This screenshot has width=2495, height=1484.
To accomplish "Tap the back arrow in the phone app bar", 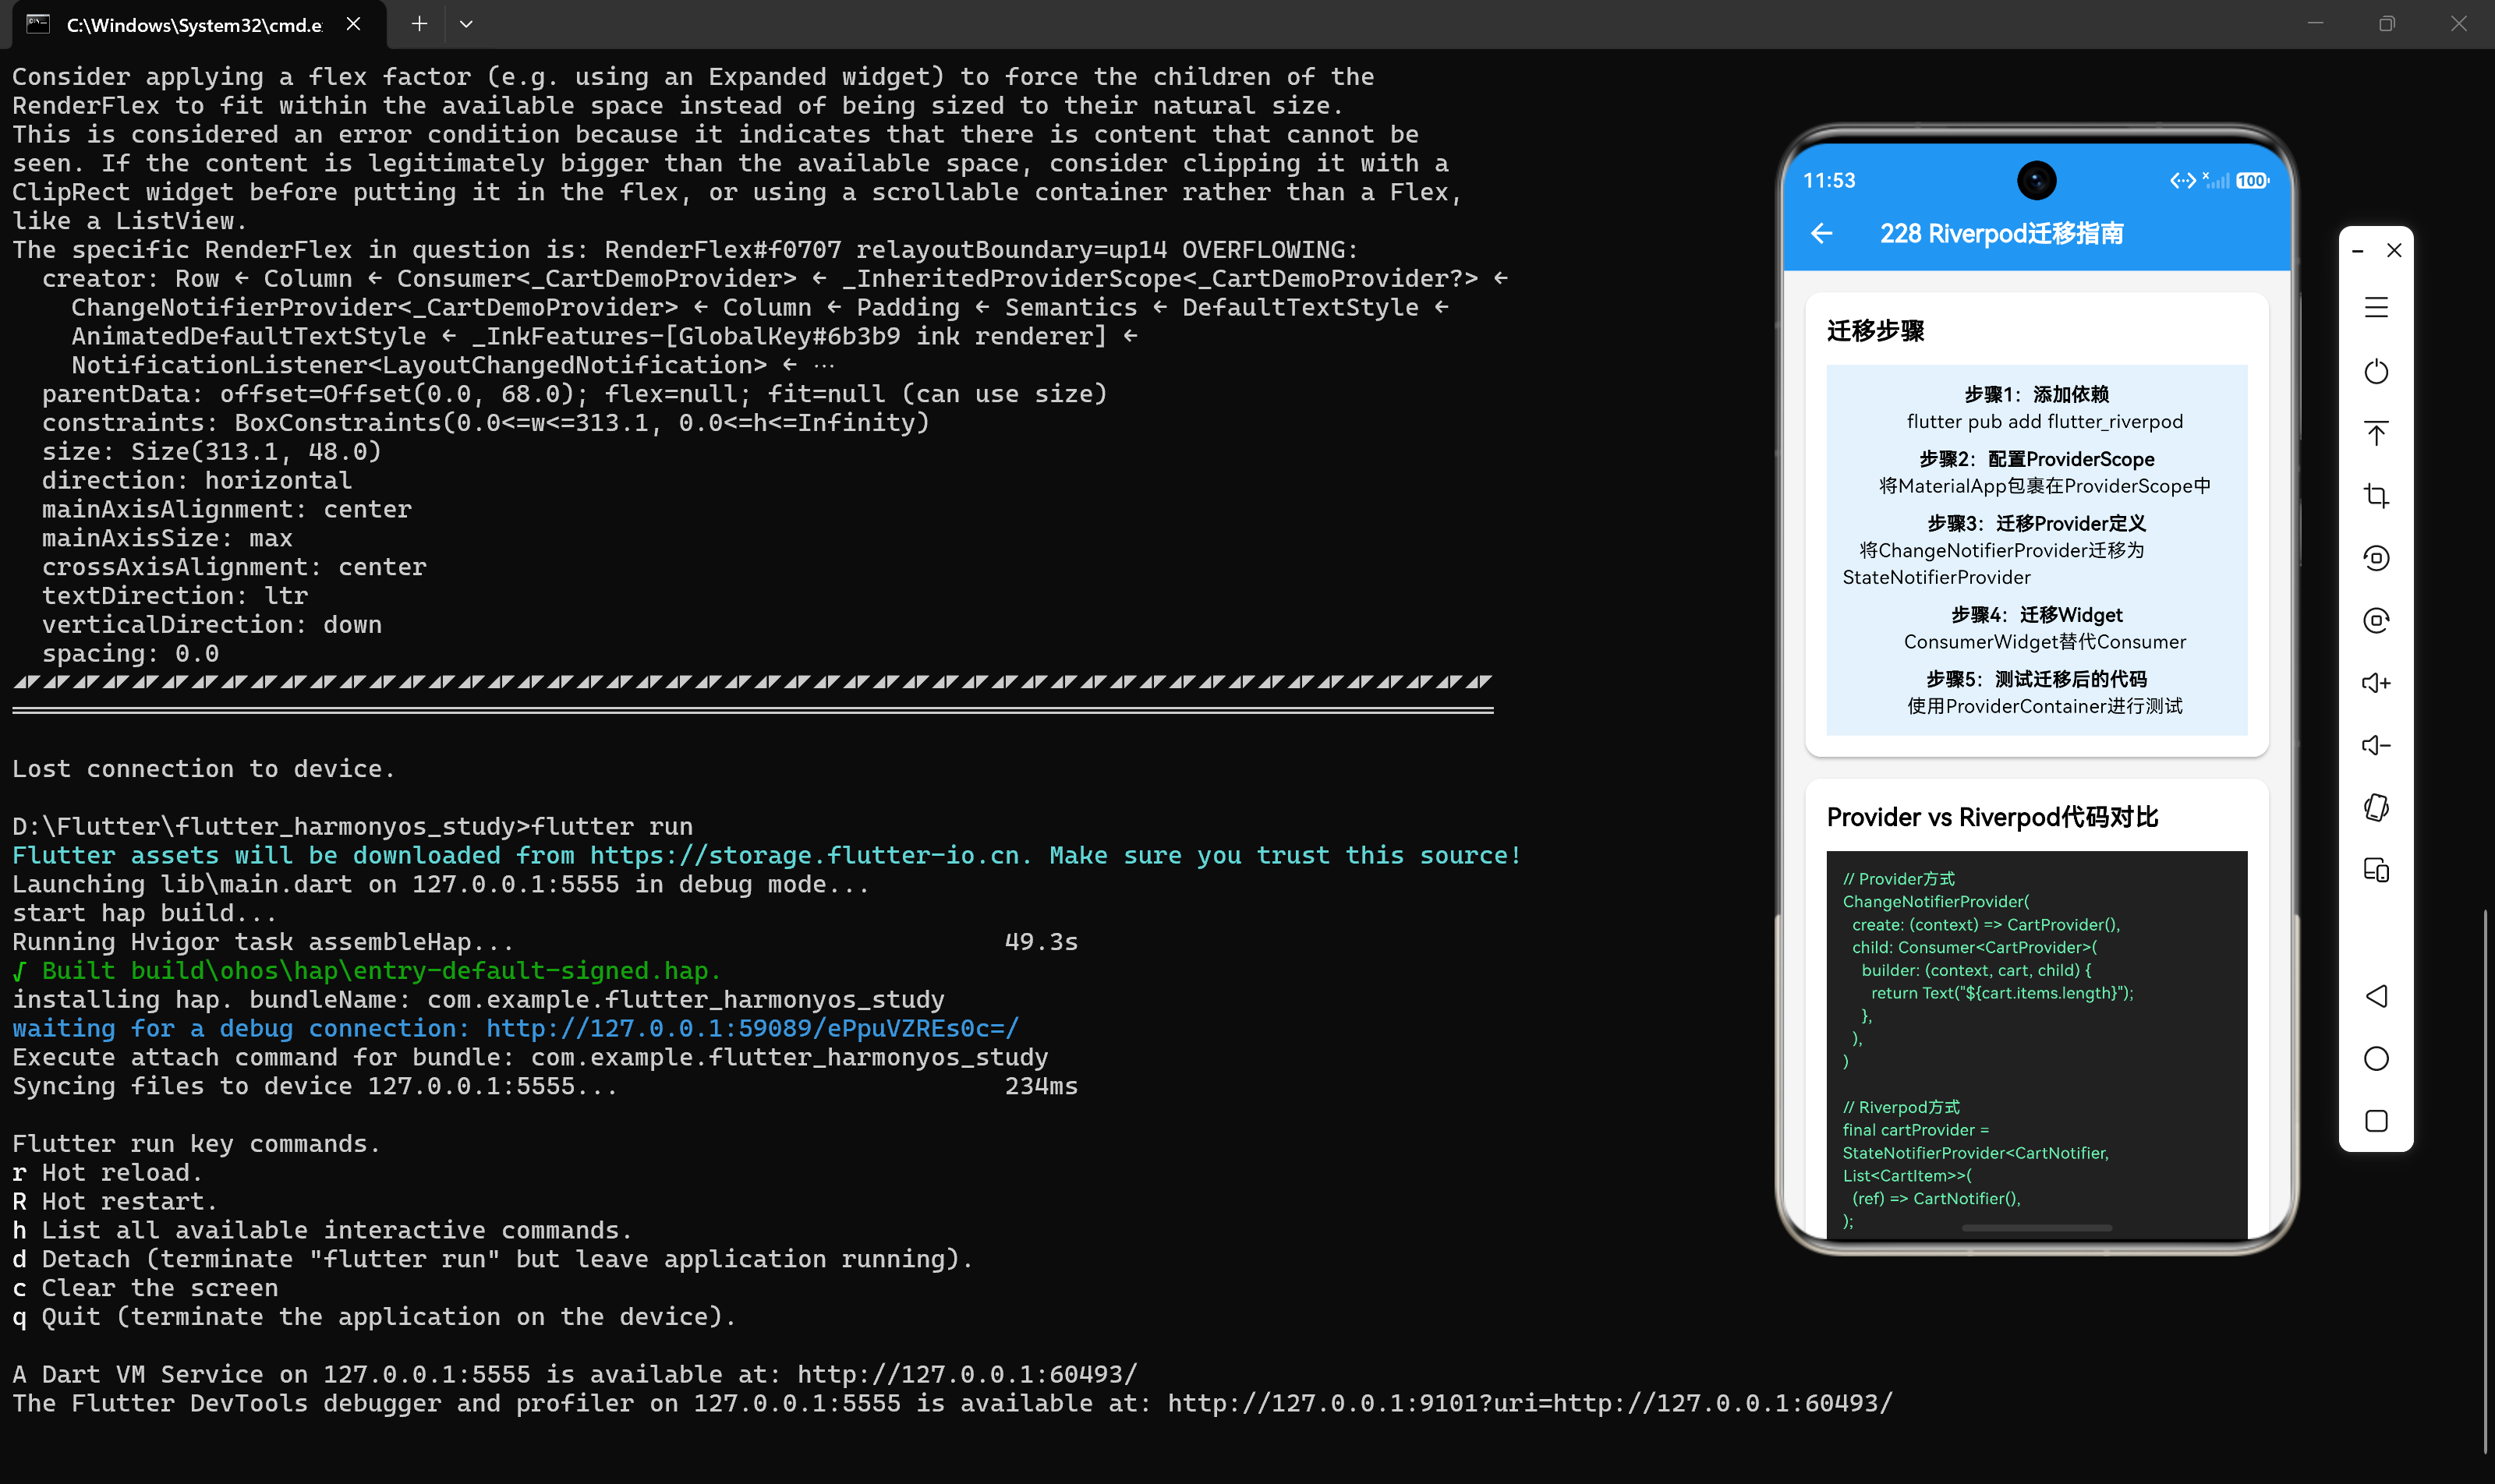I will click(x=1821, y=233).
